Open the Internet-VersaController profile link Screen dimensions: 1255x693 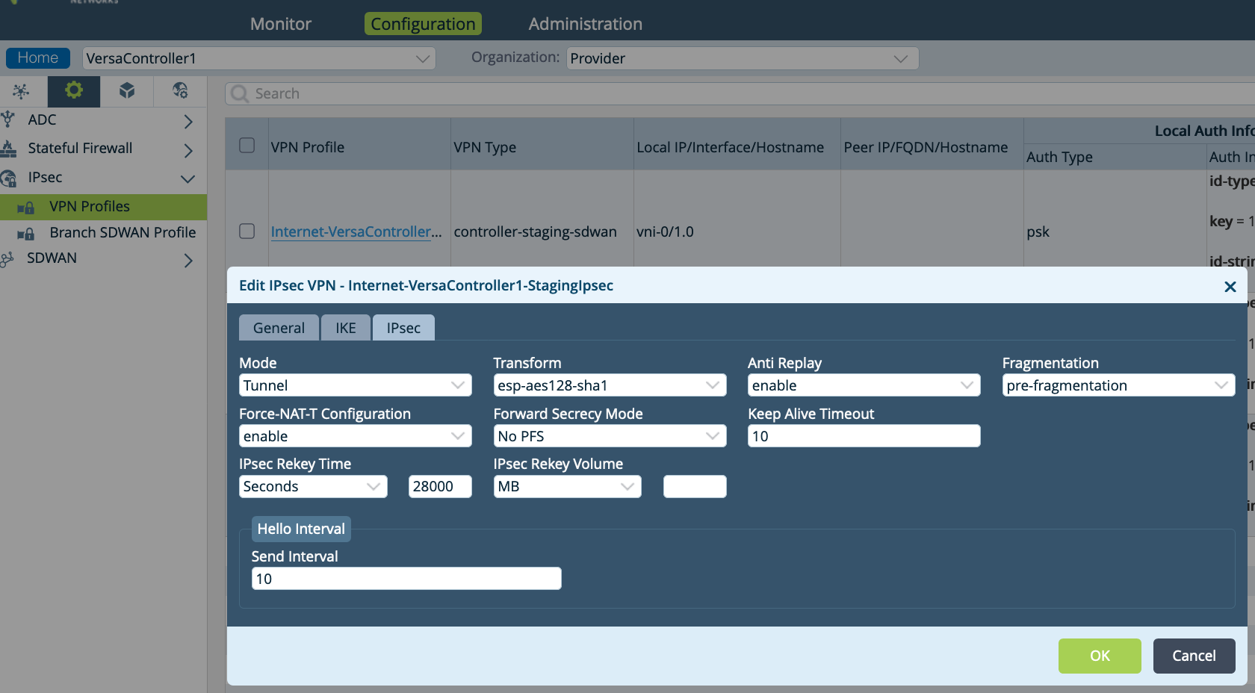point(356,232)
